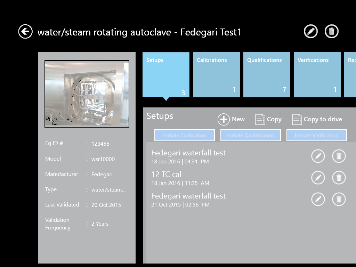The image size is (356, 267).
Task: Go back using the arrow icon
Action: click(25, 32)
